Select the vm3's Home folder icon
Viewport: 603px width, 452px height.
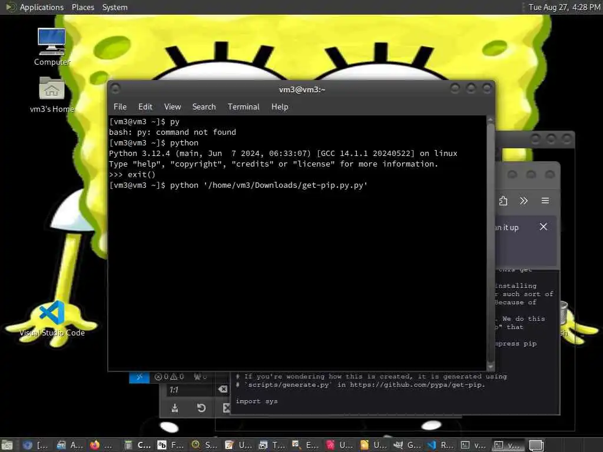[x=52, y=95]
